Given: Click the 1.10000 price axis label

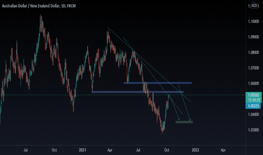Looking at the screenshot, I should (x=253, y=21).
